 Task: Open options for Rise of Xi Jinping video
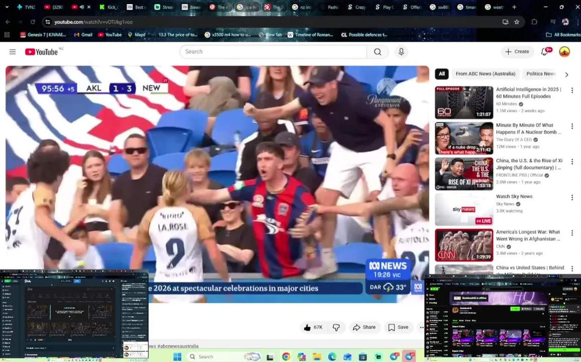click(x=572, y=162)
